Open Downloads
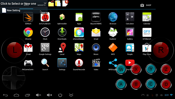 [62, 32]
